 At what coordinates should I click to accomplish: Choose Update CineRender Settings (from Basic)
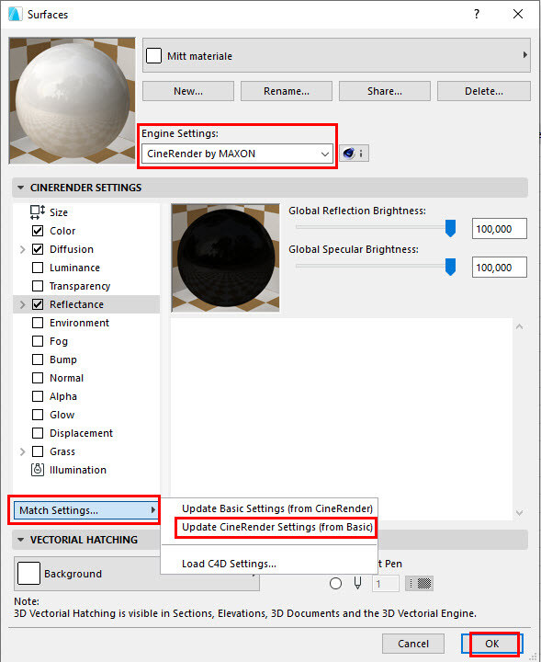click(x=277, y=527)
